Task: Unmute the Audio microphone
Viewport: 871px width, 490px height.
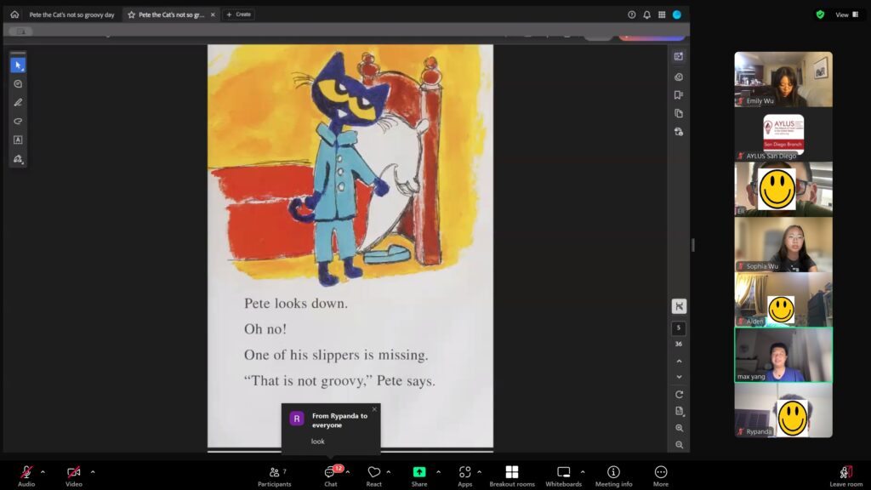Action: point(26,476)
